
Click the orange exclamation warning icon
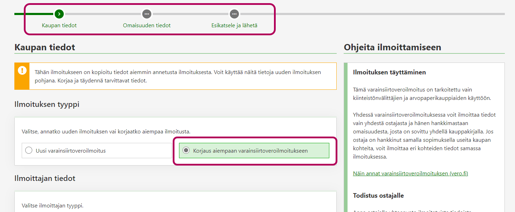pyautogui.click(x=22, y=71)
